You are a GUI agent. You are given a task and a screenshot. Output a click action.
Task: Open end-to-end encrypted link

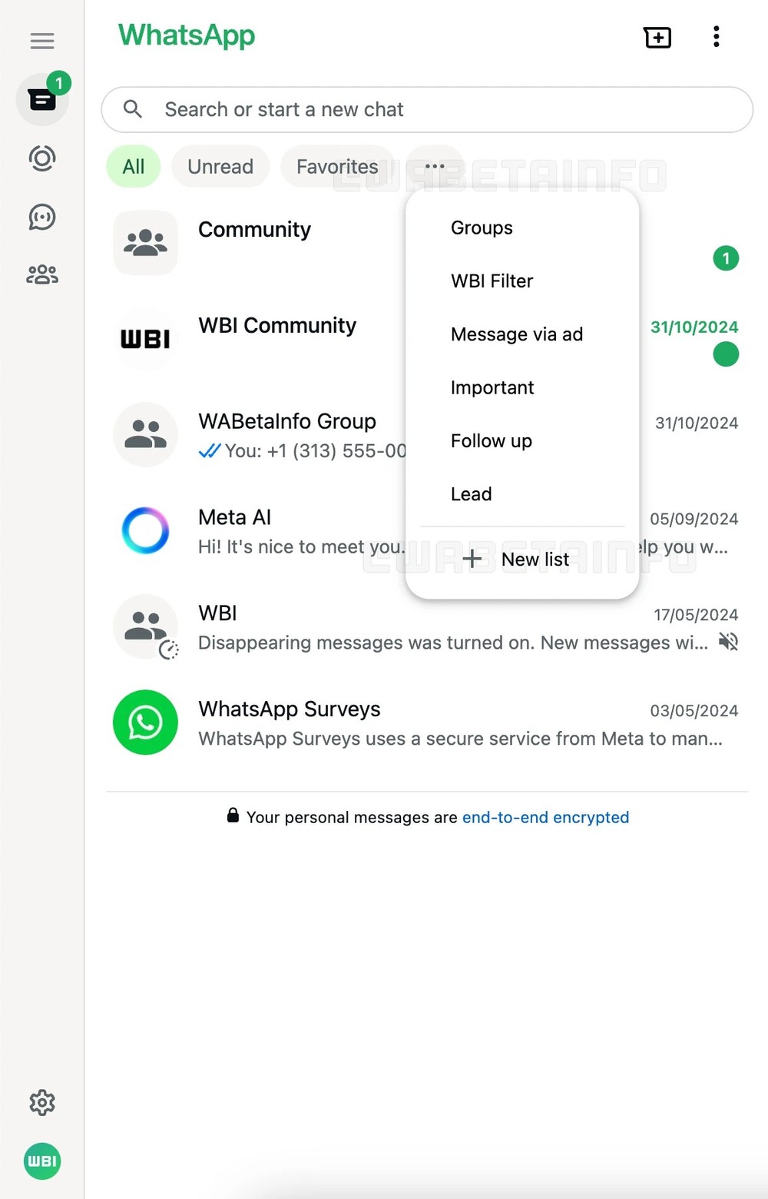pos(545,817)
